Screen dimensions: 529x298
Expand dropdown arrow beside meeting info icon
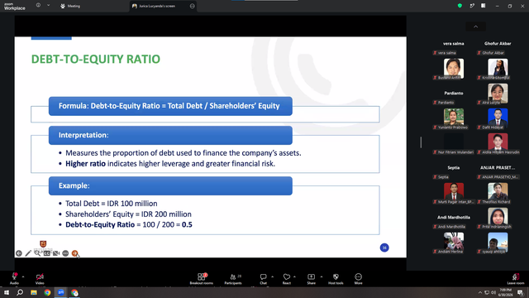(x=48, y=6)
